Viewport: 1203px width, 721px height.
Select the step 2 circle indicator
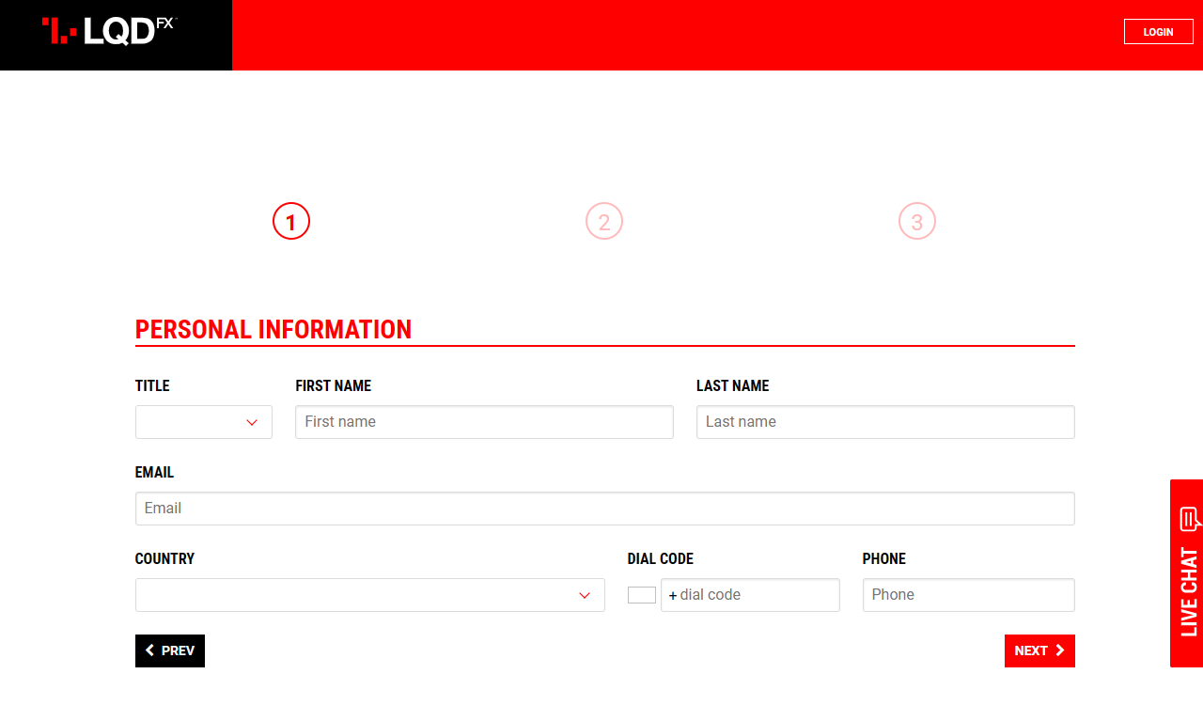604,221
